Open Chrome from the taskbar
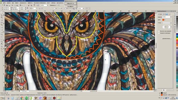Viewport: 178px width, 100px height. point(22,98)
